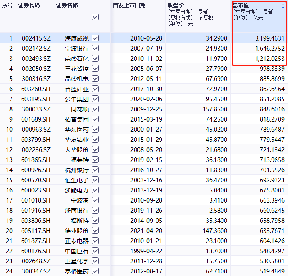Sort by the 序号 column header
The width and height of the screenshot is (288, 276).
tap(8, 5)
